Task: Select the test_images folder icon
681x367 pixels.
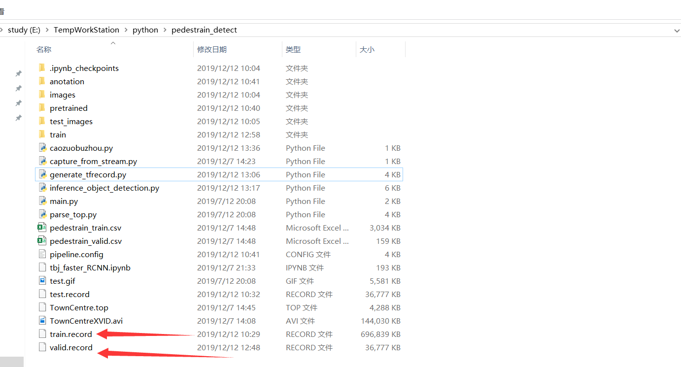Action: point(42,121)
